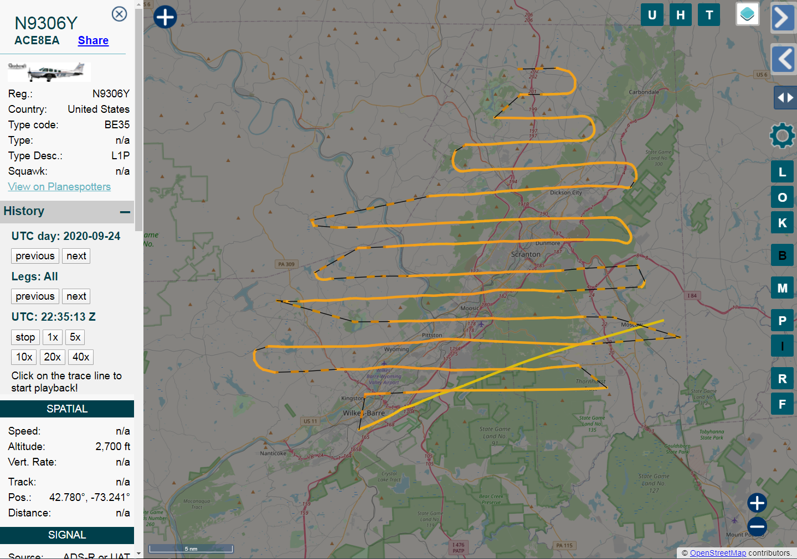The width and height of the screenshot is (797, 559).
Task: Collapse the History section
Action: 125,212
